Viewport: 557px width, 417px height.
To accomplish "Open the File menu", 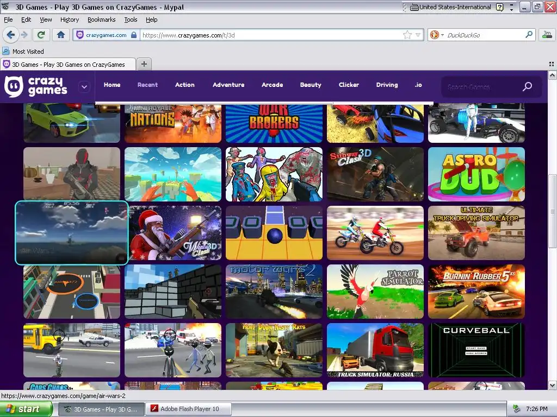I will pos(8,20).
